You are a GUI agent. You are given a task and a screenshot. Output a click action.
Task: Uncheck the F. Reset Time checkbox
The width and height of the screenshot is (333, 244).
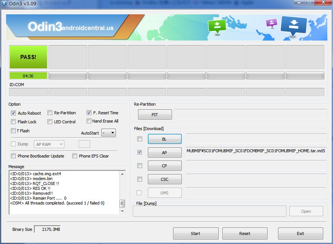(x=89, y=113)
